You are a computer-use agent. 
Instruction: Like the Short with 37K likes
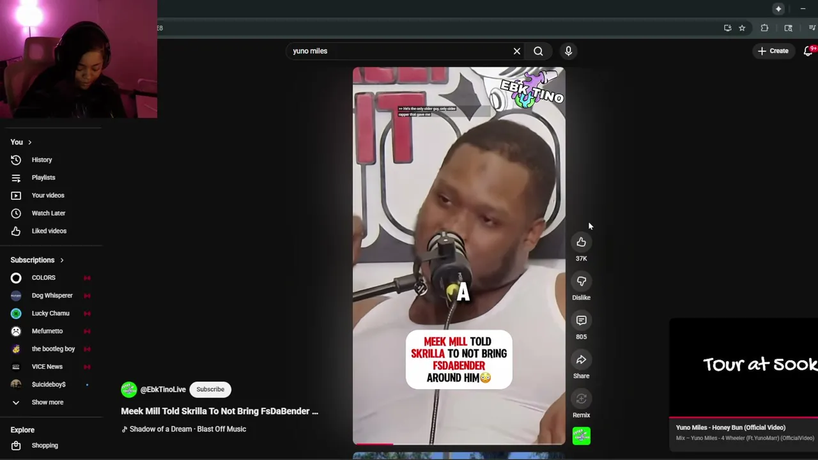581,242
